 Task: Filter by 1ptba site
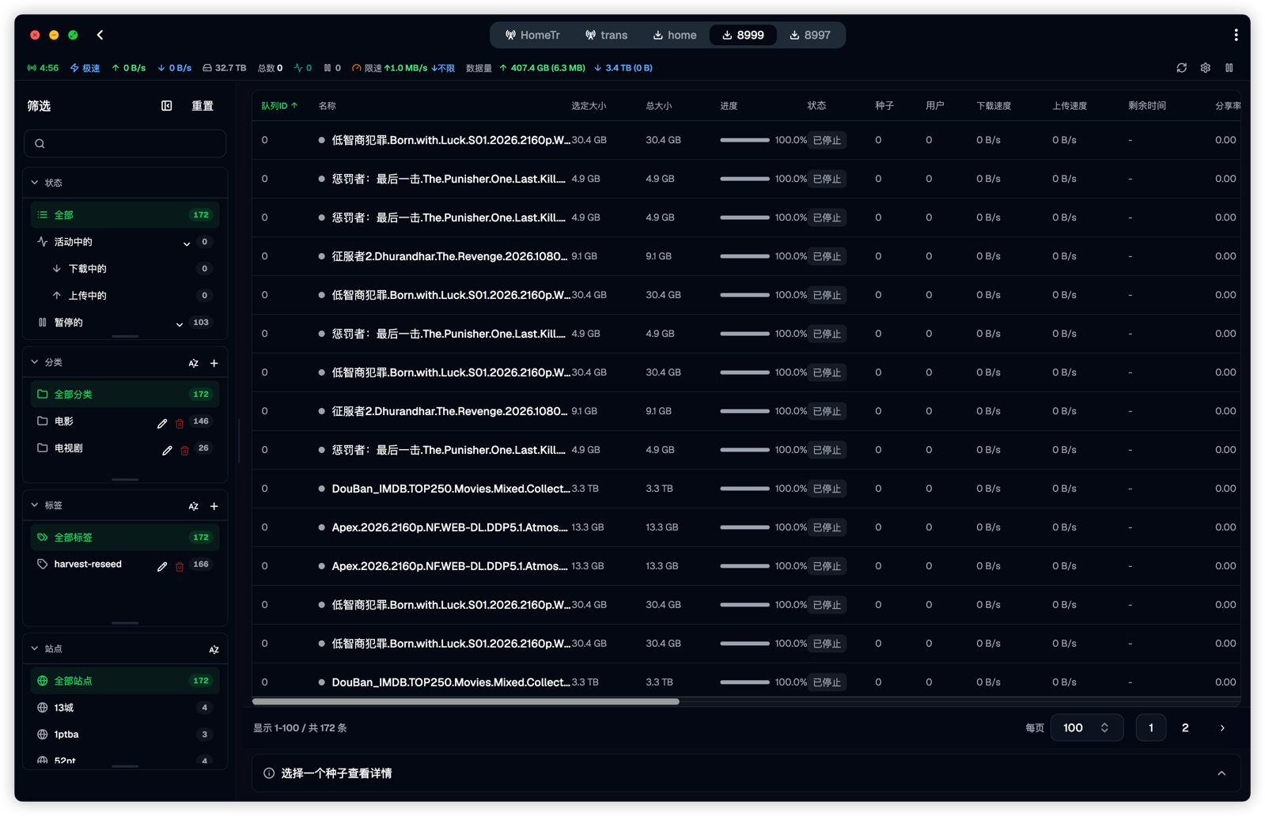click(x=125, y=735)
